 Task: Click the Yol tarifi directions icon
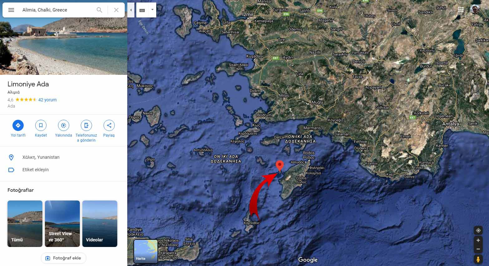click(x=18, y=125)
